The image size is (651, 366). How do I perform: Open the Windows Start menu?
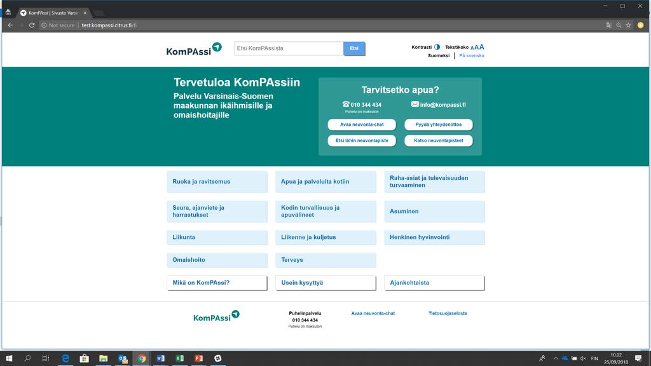point(9,358)
